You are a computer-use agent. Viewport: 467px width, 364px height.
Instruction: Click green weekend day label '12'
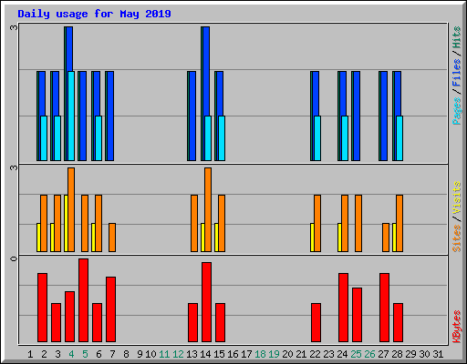click(178, 354)
